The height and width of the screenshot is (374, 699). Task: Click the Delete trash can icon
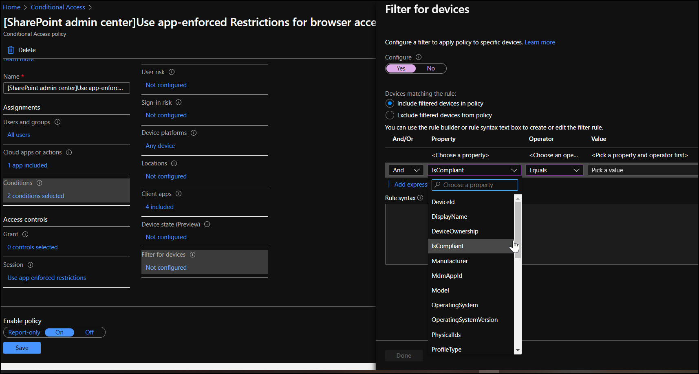[x=11, y=50]
